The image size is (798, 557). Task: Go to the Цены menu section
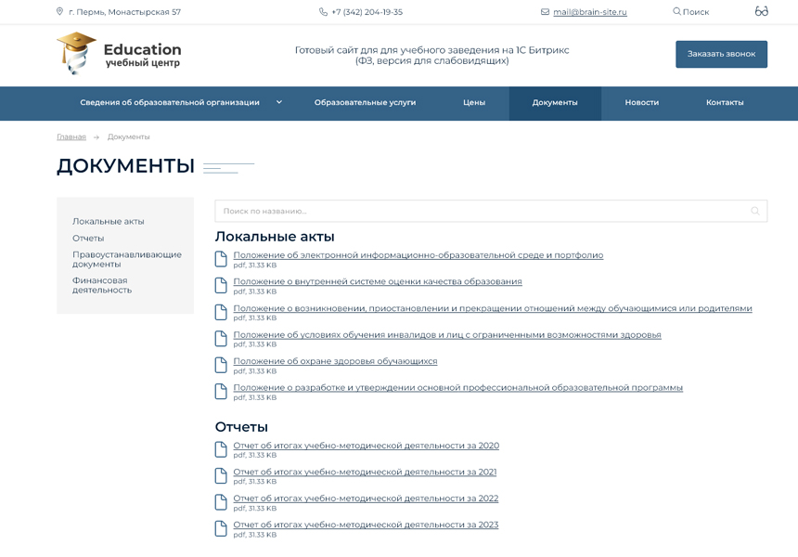[x=474, y=103]
